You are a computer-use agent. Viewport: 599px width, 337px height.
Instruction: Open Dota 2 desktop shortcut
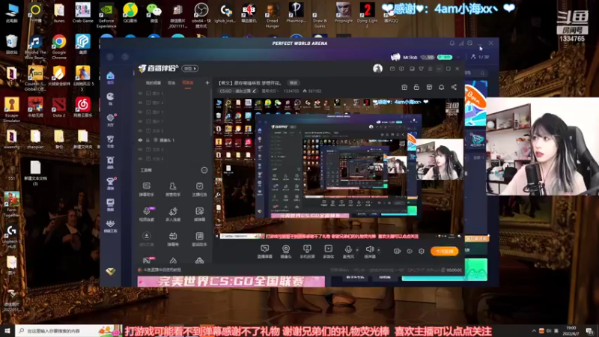pos(59,107)
